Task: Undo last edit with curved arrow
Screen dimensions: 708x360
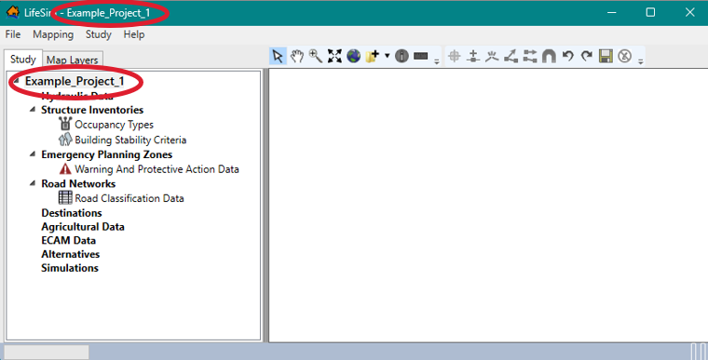Action: coord(568,57)
